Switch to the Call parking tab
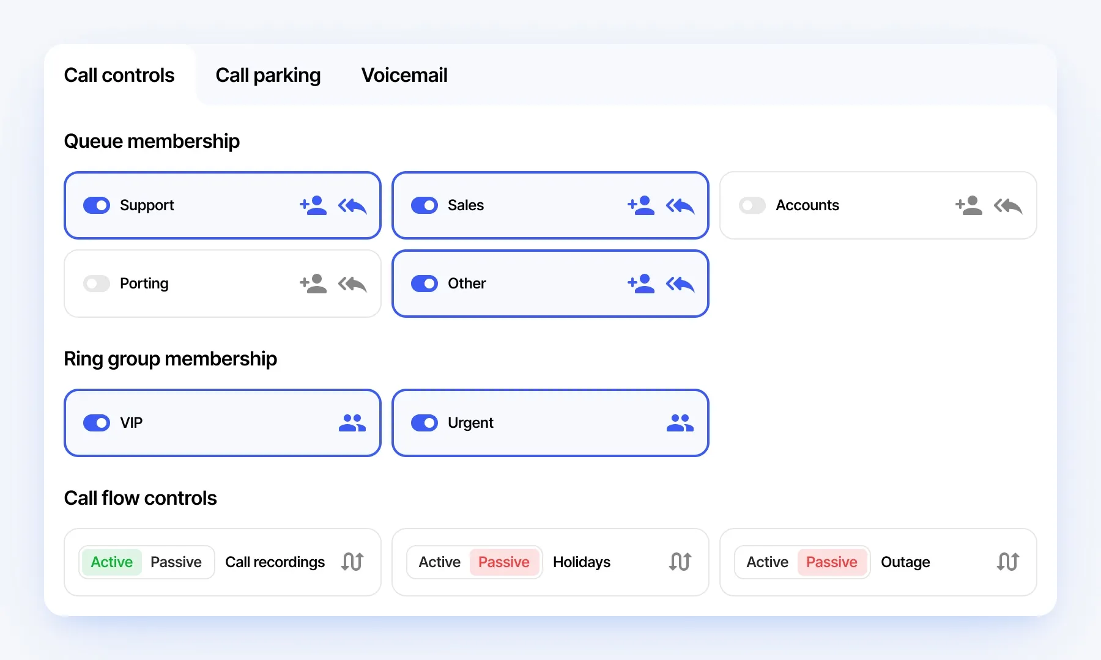 (x=268, y=75)
